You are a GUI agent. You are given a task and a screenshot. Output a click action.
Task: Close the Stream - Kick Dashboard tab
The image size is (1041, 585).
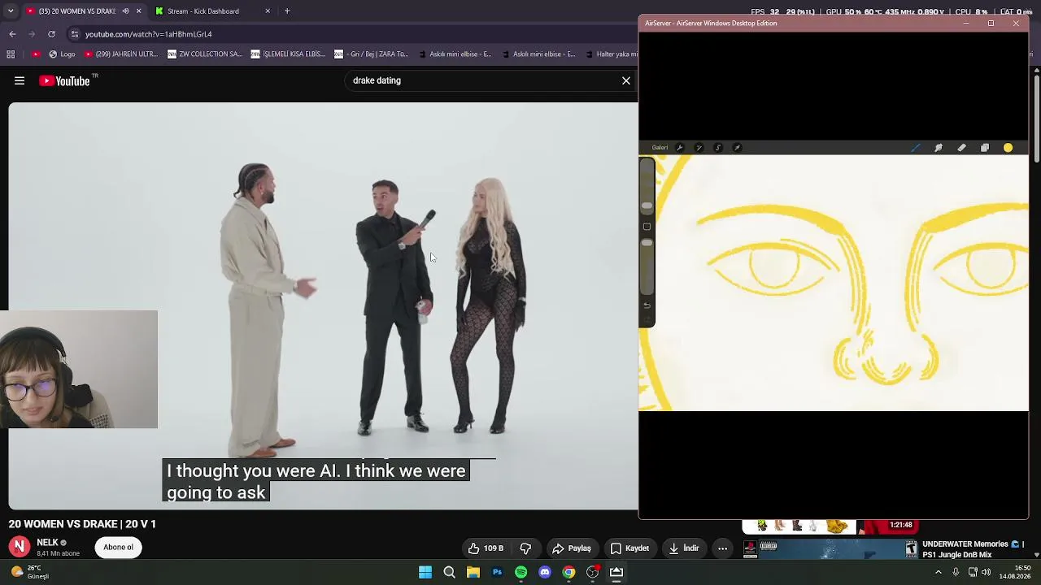(x=268, y=11)
